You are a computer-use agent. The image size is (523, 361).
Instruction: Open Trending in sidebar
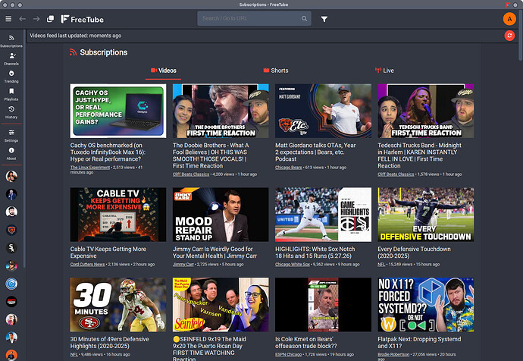tap(11, 77)
